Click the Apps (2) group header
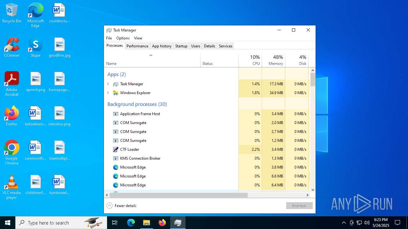Image resolution: width=408 pixels, height=229 pixels. [117, 74]
